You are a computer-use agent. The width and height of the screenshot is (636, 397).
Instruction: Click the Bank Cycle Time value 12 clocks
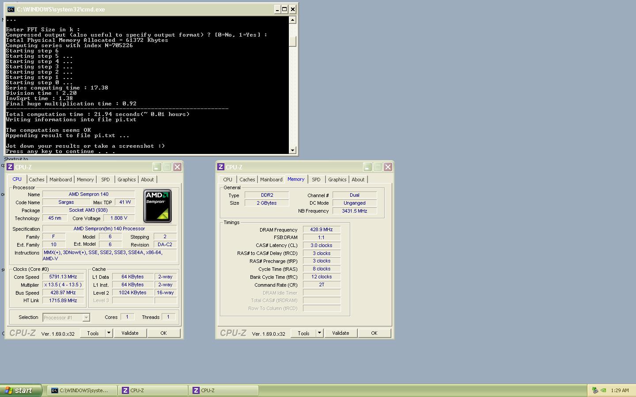coord(322,277)
